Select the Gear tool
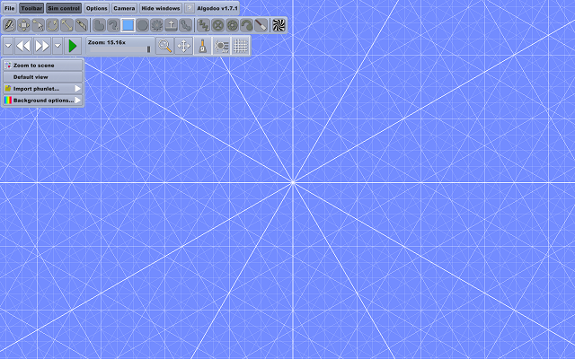Viewport: 575px width, 359px height. tap(157, 25)
